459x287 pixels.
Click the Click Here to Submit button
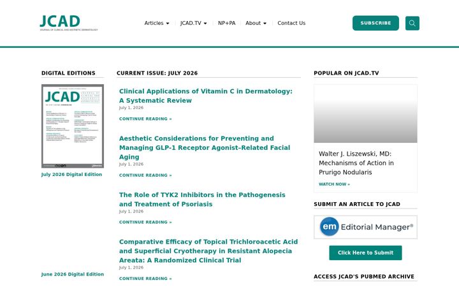(x=365, y=253)
